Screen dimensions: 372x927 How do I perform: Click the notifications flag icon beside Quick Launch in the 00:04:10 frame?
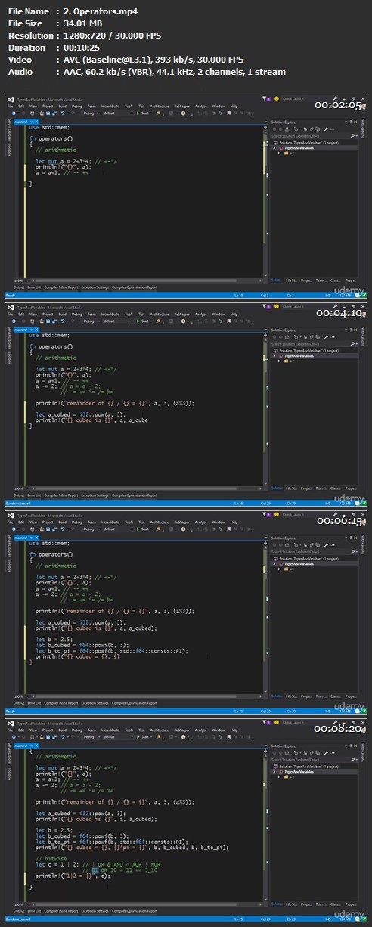[x=265, y=307]
